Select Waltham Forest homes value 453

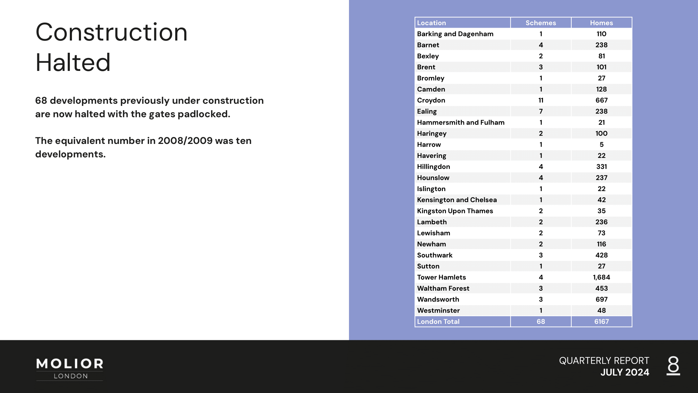point(601,289)
